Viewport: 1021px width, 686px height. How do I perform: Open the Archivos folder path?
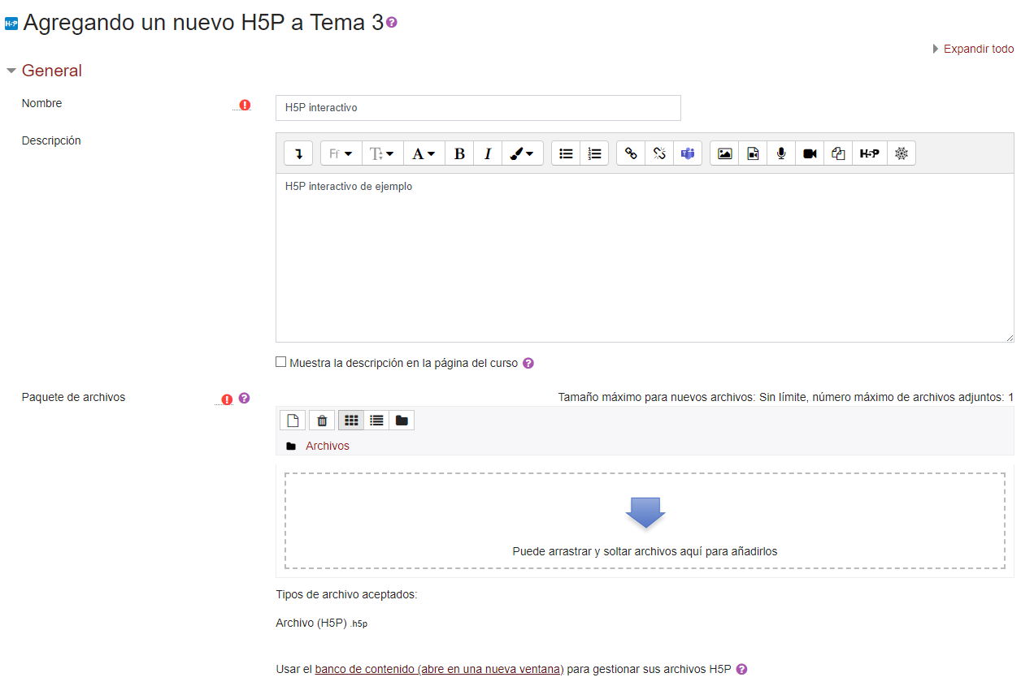[x=328, y=446]
